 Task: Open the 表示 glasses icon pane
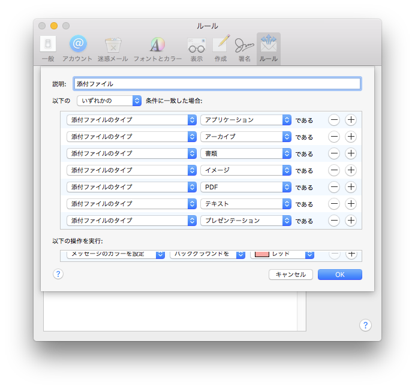point(196,48)
